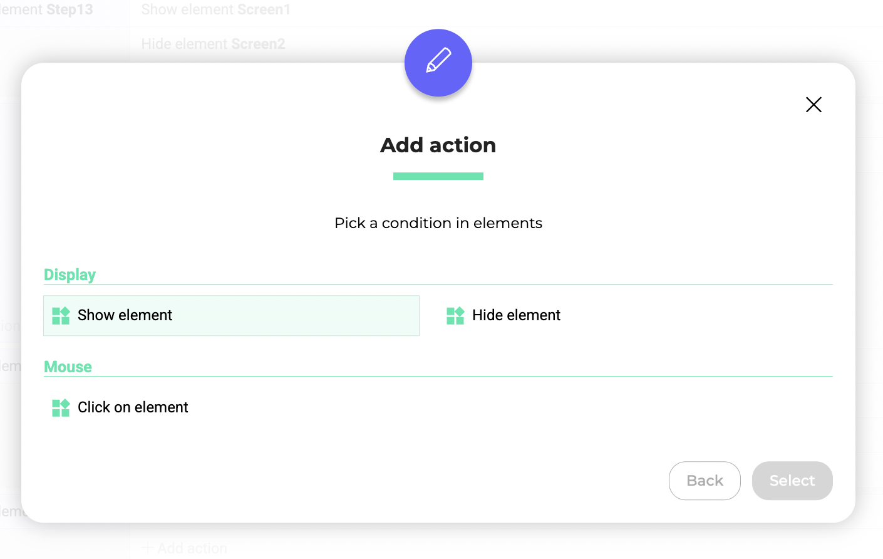
Task: Click the green blocks icon beside Click on element
Action: (61, 408)
